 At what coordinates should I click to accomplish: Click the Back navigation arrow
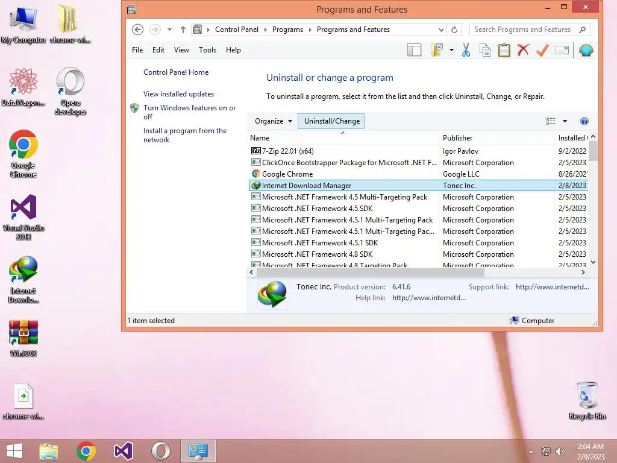[137, 30]
